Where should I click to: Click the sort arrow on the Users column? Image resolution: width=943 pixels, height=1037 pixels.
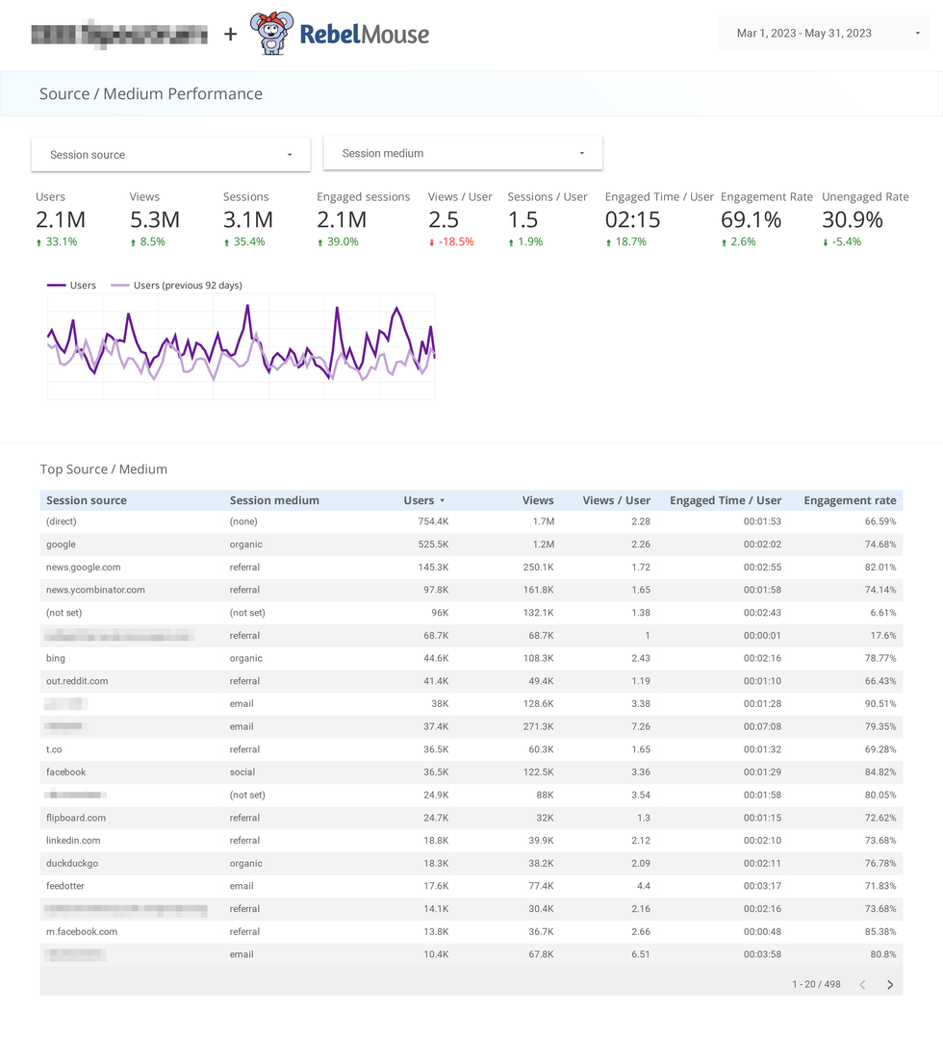[x=443, y=500]
